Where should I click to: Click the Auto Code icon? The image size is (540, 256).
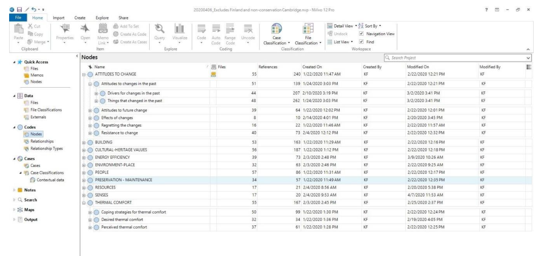click(x=216, y=29)
